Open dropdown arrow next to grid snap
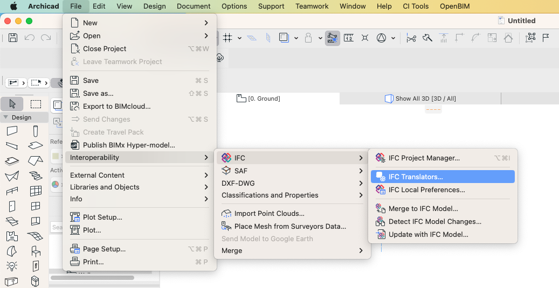 (239, 38)
